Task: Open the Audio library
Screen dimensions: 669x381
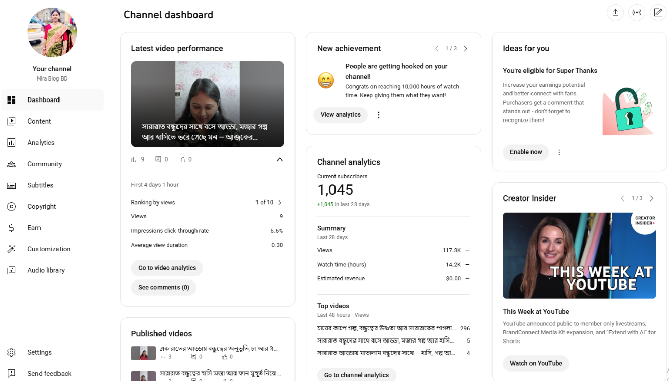Action: point(46,270)
